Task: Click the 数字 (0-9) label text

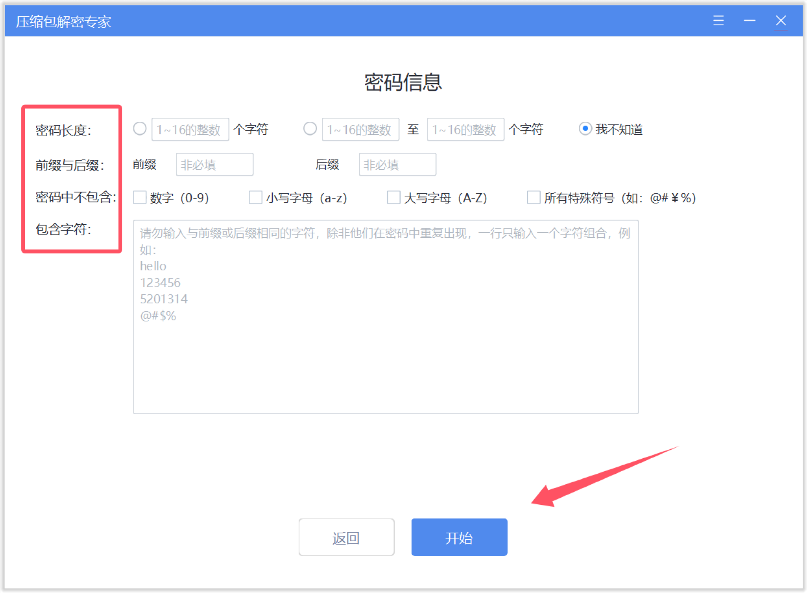Action: (179, 198)
